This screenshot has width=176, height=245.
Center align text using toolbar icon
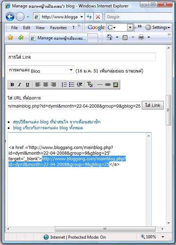coord(46,84)
